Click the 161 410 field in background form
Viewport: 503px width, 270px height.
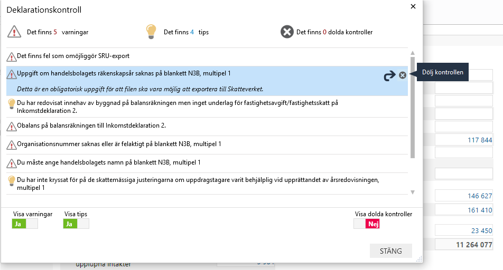[x=464, y=210]
